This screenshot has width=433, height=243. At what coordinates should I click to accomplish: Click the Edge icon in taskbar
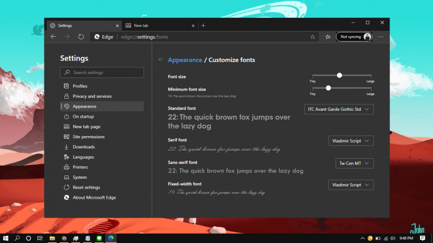[111, 238]
